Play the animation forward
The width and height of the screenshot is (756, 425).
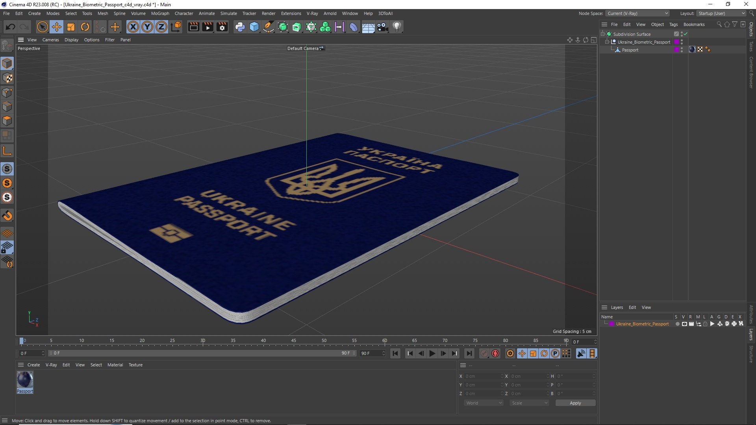(432, 353)
